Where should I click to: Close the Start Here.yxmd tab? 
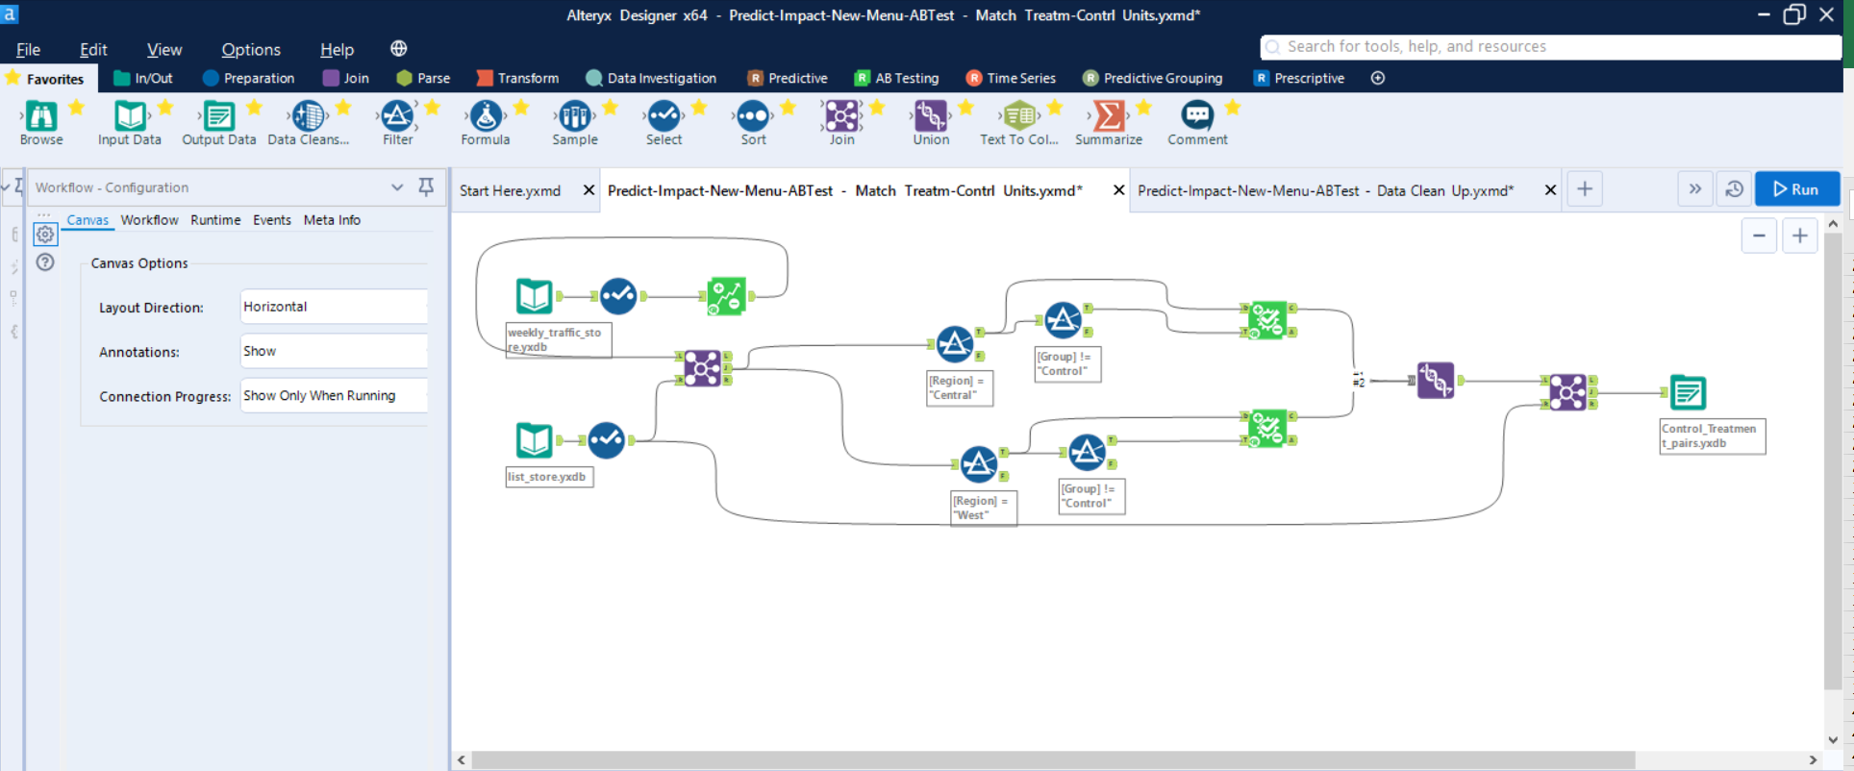pos(589,190)
